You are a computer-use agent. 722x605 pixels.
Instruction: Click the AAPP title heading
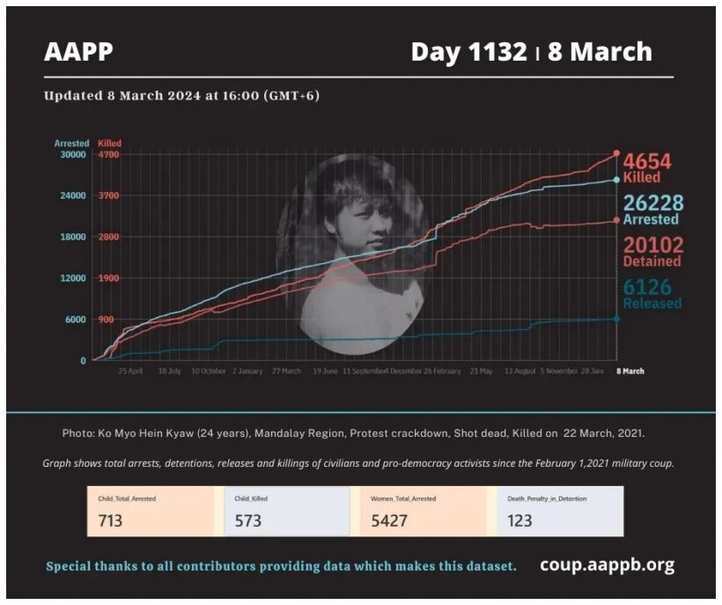[x=78, y=52]
